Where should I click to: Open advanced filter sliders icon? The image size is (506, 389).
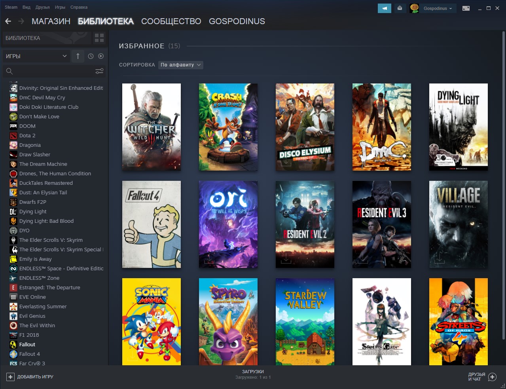(99, 71)
